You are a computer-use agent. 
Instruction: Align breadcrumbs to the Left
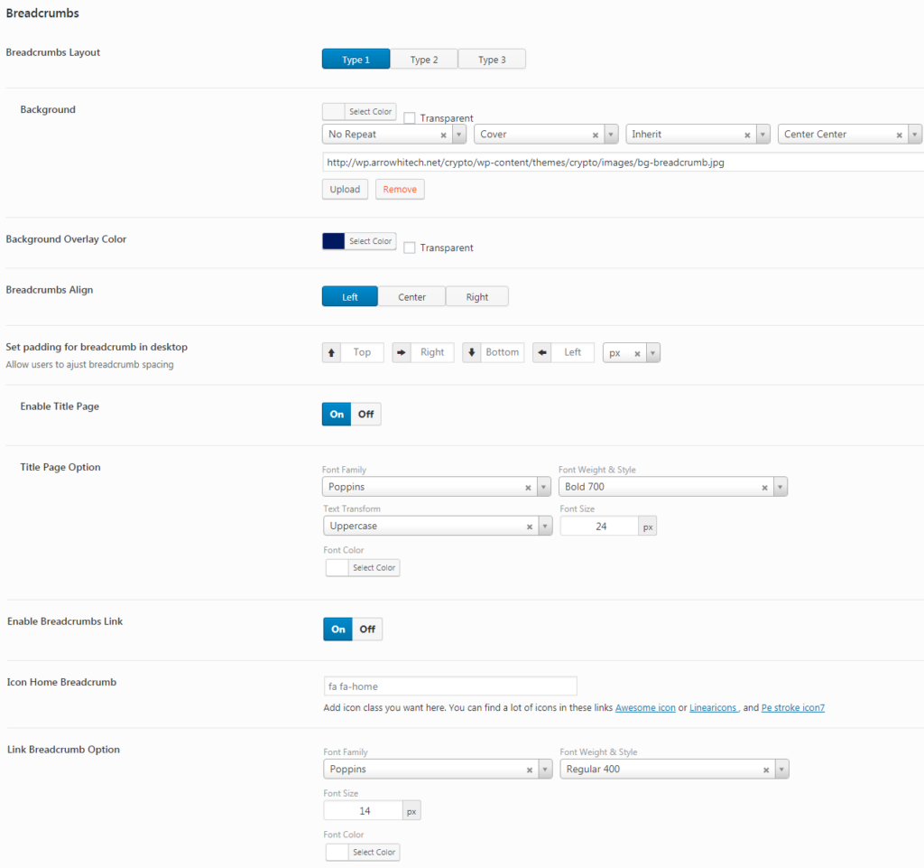tap(350, 296)
